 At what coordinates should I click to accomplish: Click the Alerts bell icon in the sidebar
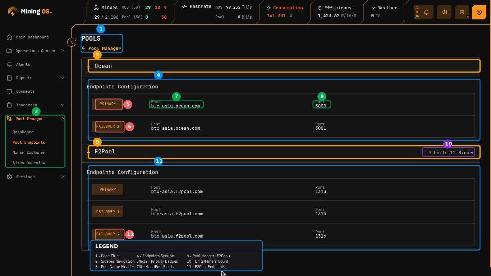point(9,64)
